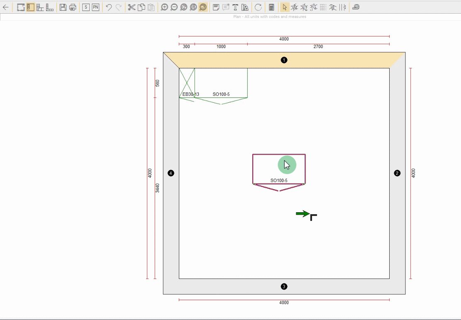
Task: Select the EB30-13 unit in the corner
Action: tap(187, 83)
